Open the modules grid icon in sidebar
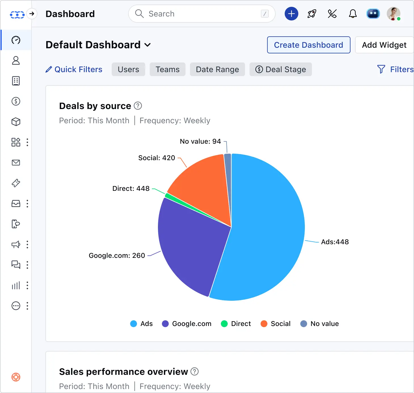Screen dimensions: 414x393 (x=16, y=142)
